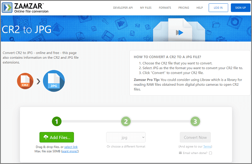Click the Log In button
Viewport: 252px width, 164px height.
[218, 7]
